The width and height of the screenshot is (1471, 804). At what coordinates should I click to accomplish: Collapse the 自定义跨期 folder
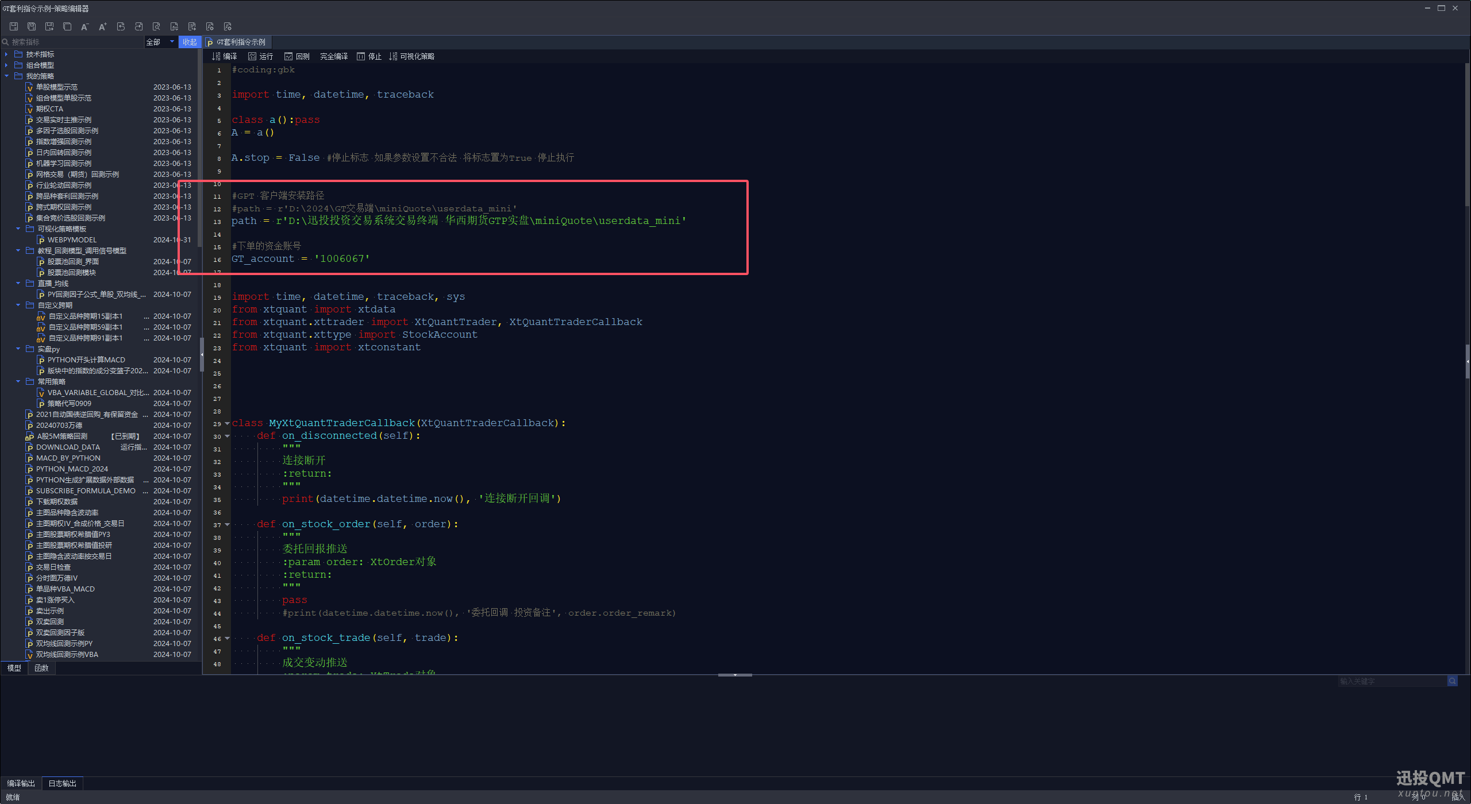pos(18,305)
